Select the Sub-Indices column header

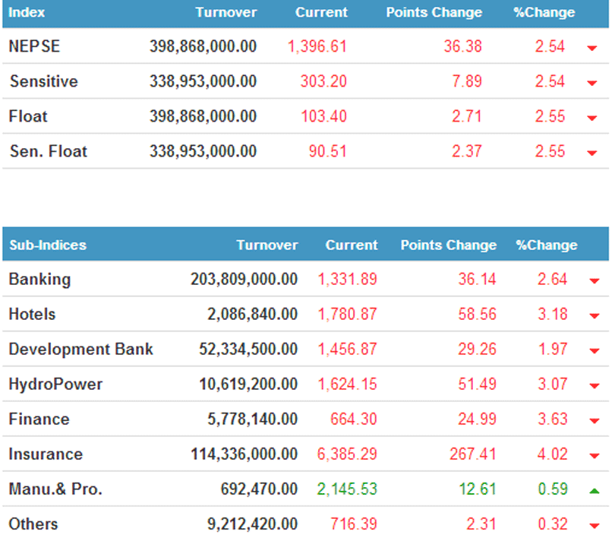[x=47, y=245]
